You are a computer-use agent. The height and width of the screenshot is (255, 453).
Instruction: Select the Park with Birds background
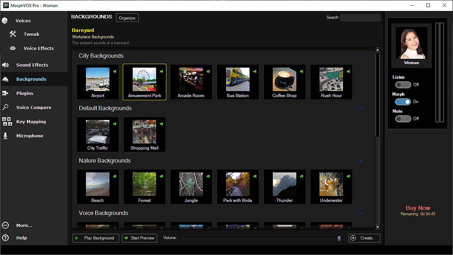click(238, 187)
